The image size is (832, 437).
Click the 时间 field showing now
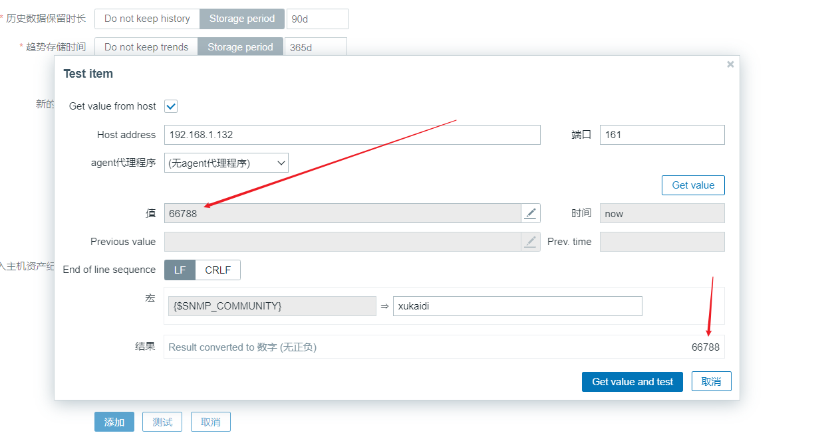[662, 213]
